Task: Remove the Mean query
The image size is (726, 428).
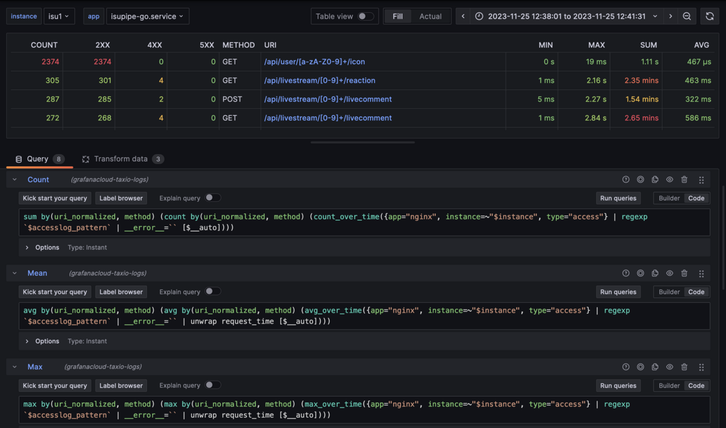Action: [684, 273]
